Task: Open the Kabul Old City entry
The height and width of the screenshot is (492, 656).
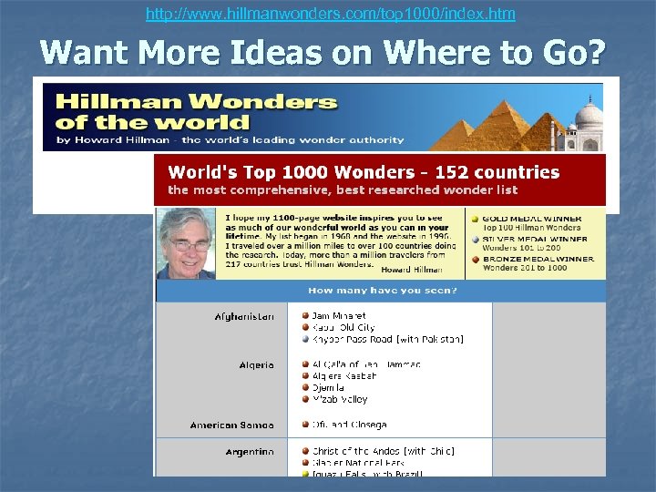Action: (343, 328)
